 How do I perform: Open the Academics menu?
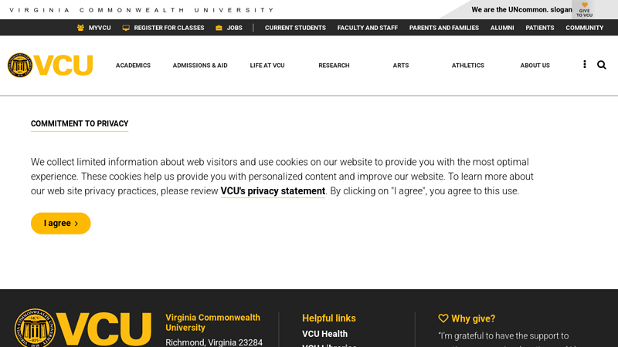(133, 66)
